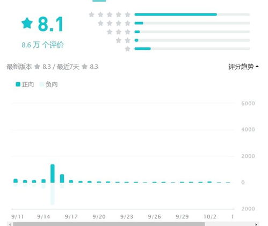The width and height of the screenshot is (268, 226).
Task: Select the two-star rating row stars
Action: pyautogui.click(x=123, y=40)
